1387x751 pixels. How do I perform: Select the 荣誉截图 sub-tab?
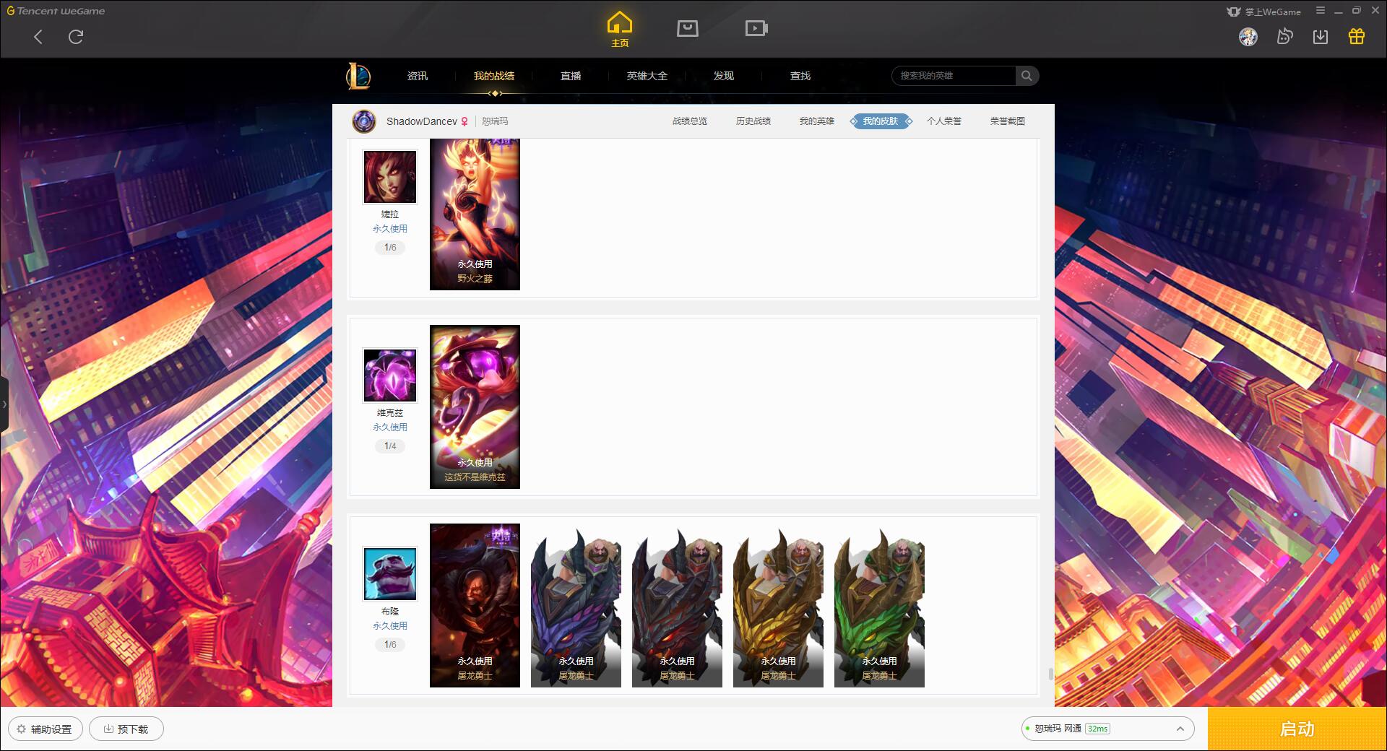pyautogui.click(x=1008, y=121)
